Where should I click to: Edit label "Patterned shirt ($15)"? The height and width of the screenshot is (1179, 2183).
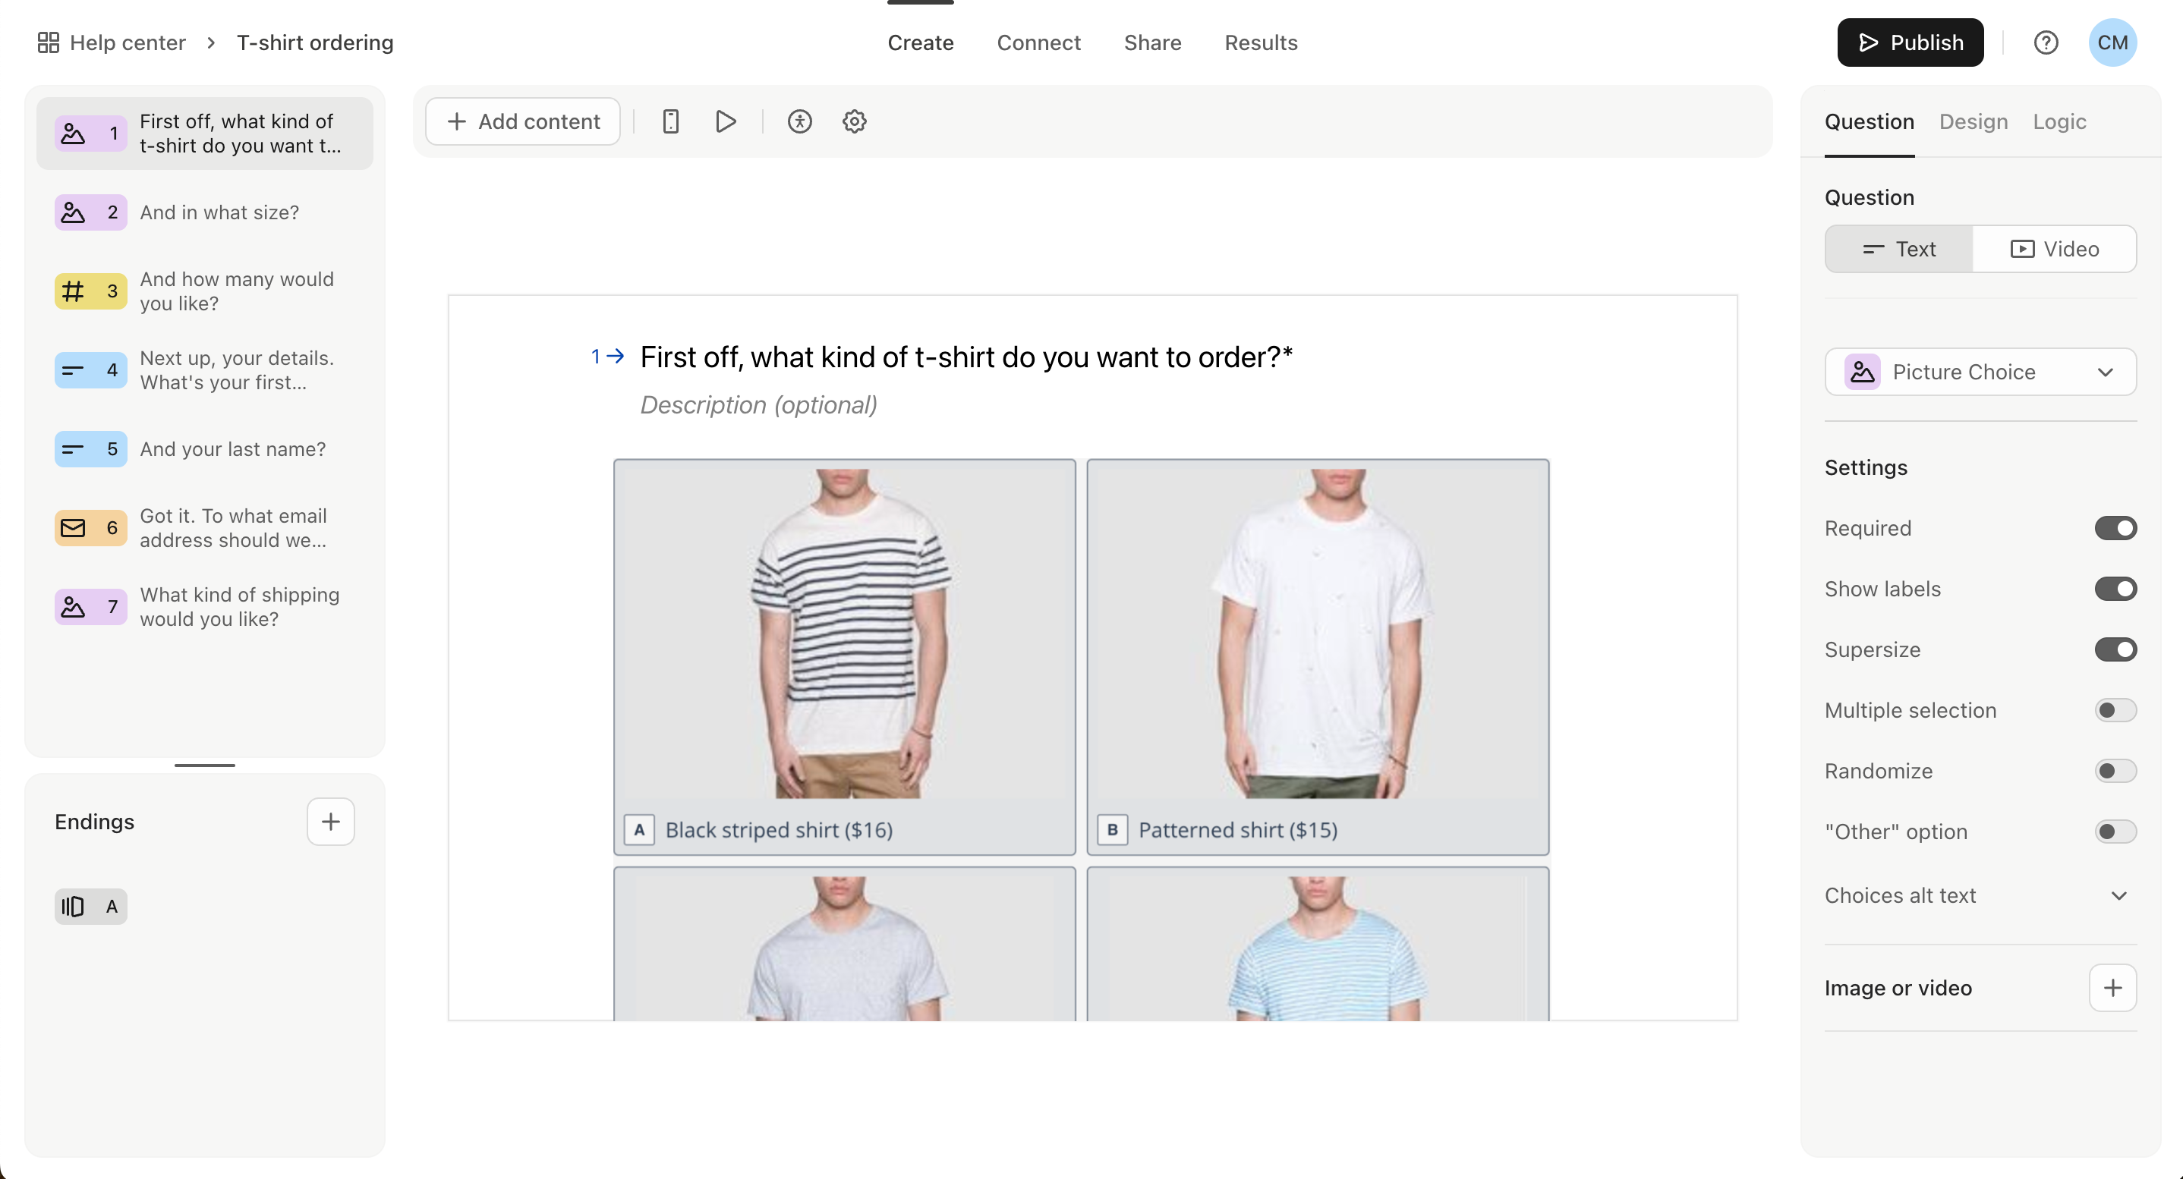click(x=1237, y=830)
